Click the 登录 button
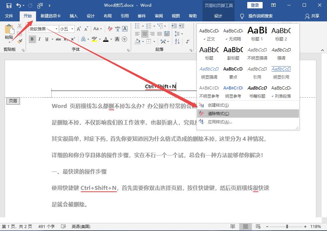This screenshot has height=231, width=327. tap(254, 5)
